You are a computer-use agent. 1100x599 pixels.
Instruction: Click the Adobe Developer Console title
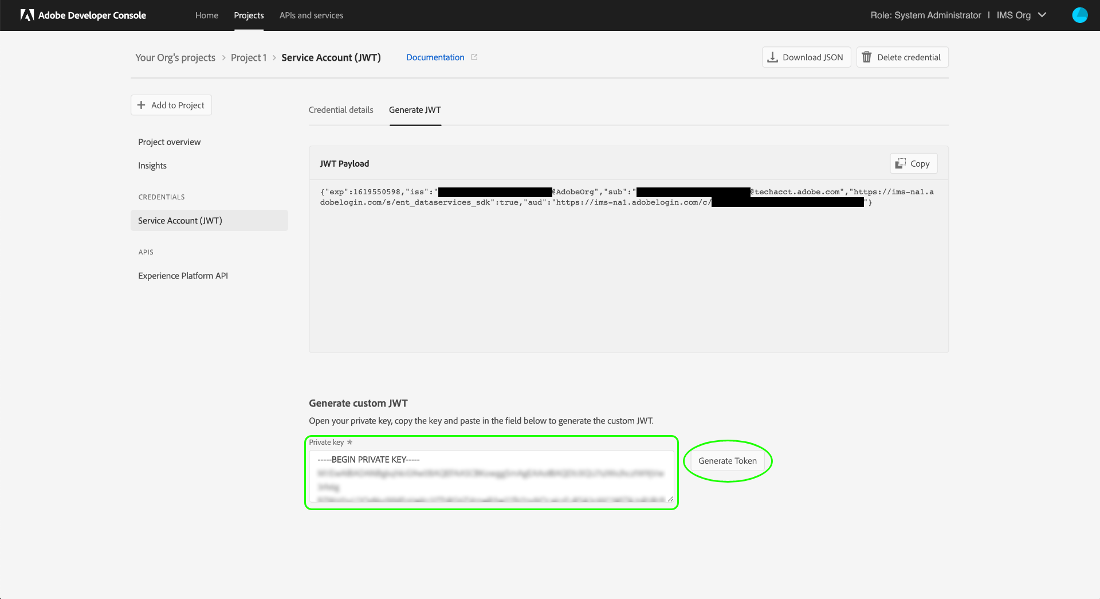tap(92, 15)
